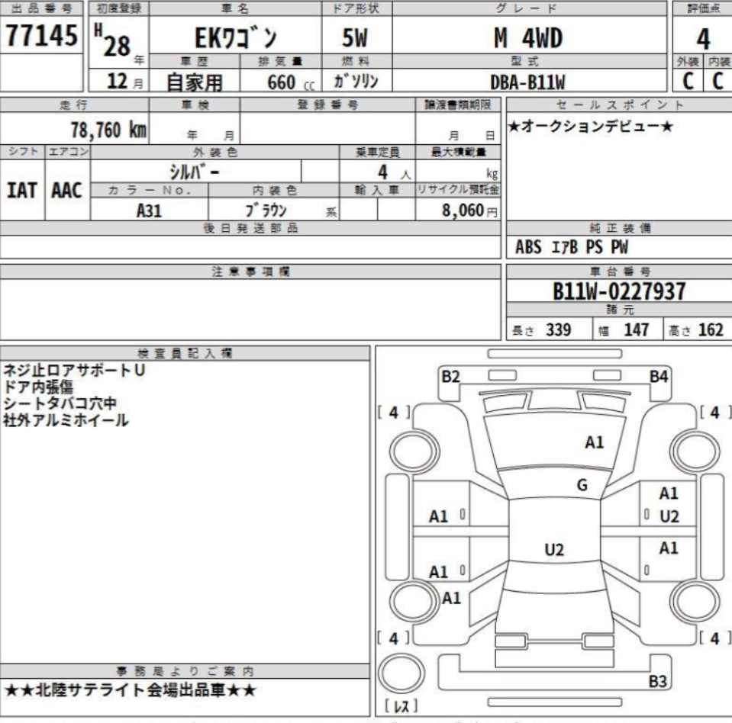732x723 pixels.
Task: Select the mileage 78,760 km
Action: (x=109, y=130)
